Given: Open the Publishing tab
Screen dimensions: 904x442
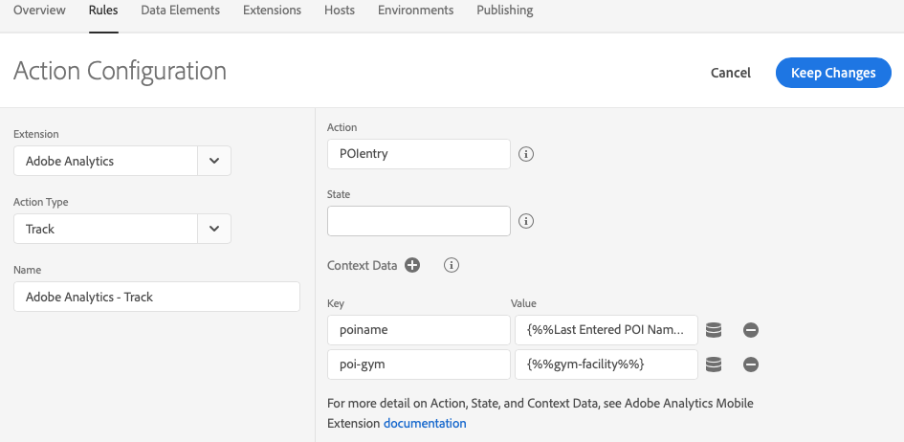Looking at the screenshot, I should pyautogui.click(x=505, y=11).
